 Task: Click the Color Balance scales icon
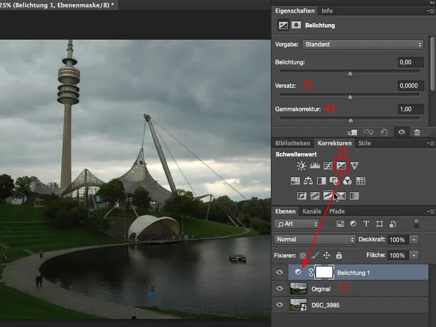(x=308, y=181)
